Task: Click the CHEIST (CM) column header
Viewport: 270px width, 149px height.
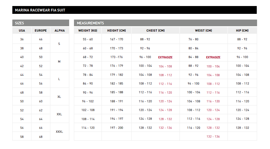Action: [x=155, y=30]
